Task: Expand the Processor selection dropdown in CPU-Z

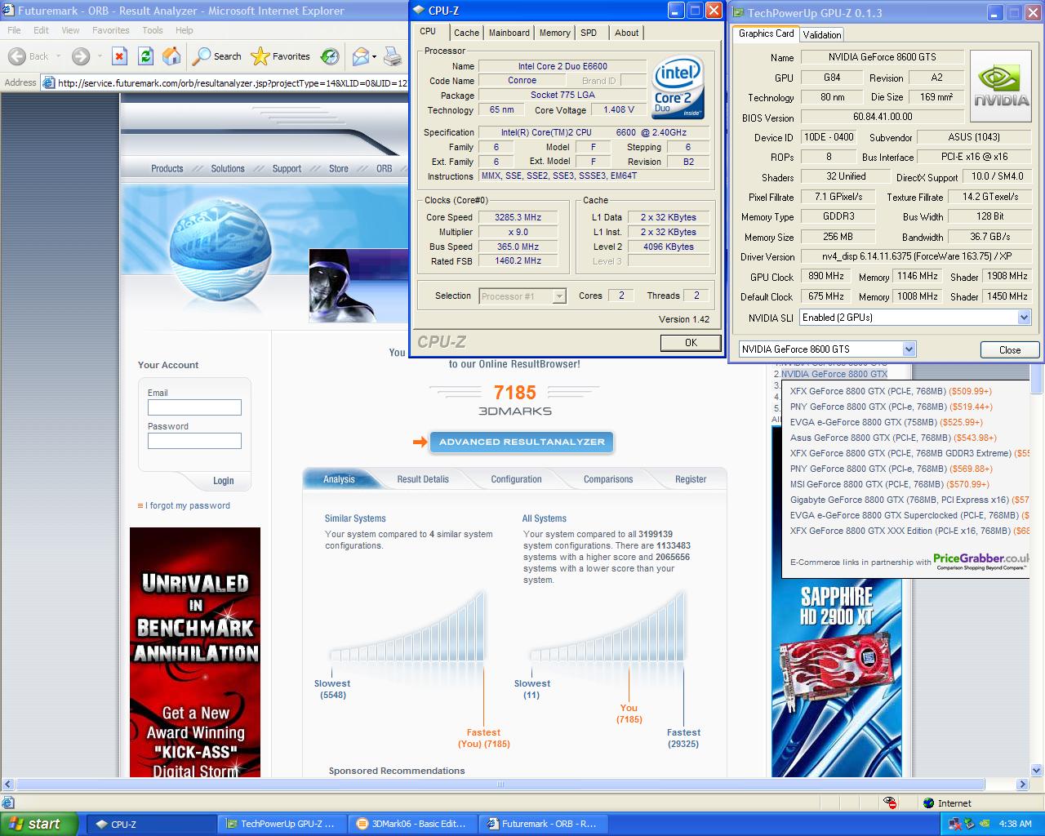Action: point(559,296)
